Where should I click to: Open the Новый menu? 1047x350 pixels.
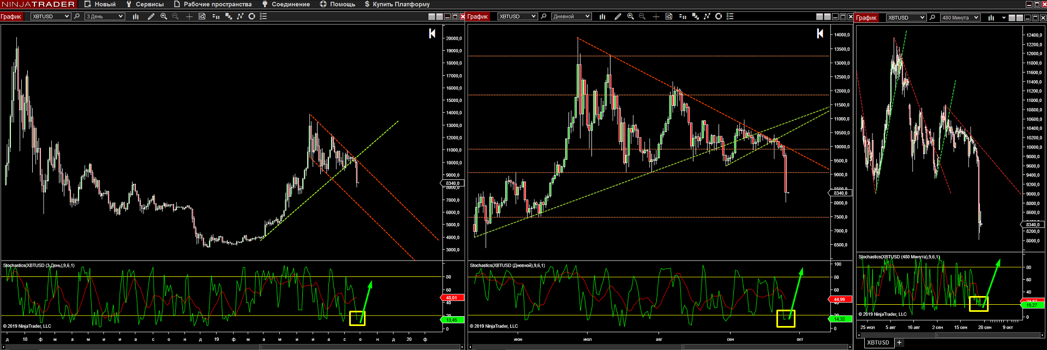[x=100, y=4]
